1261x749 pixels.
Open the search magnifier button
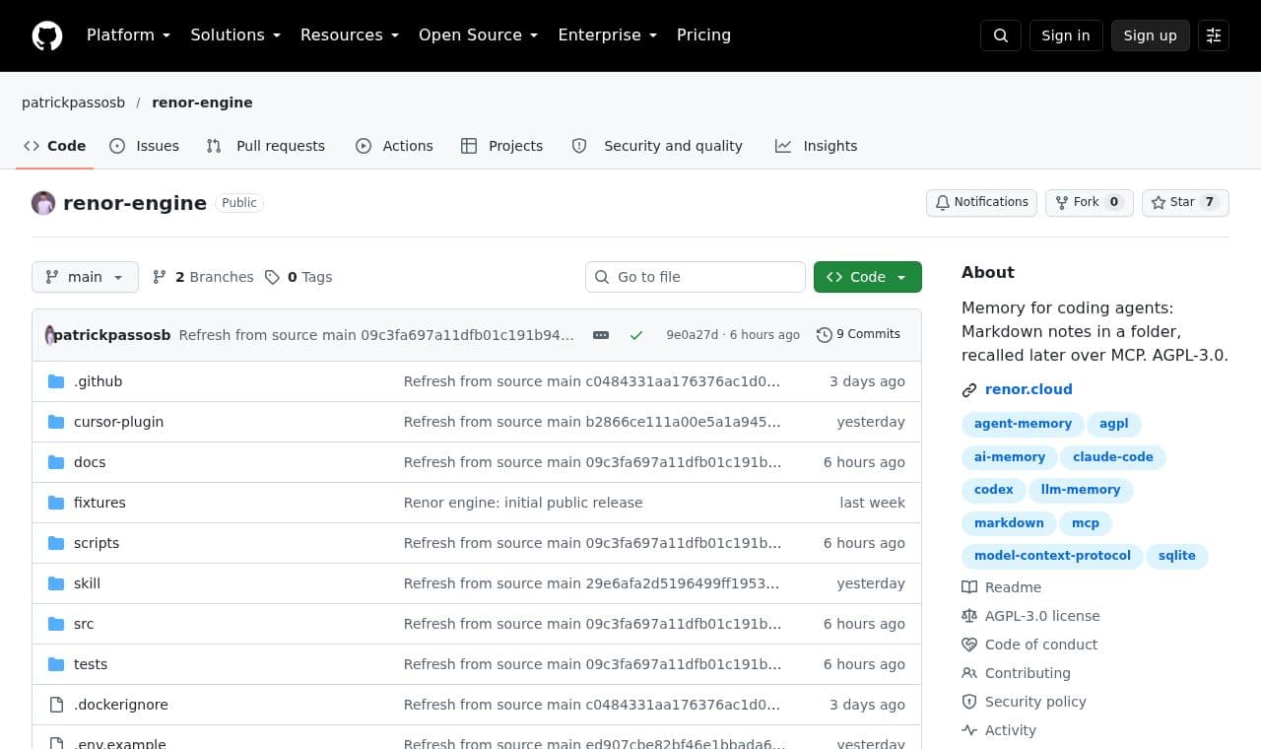point(1001,35)
